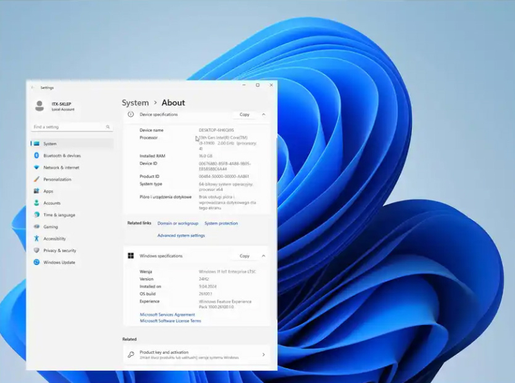Open the Microsoft Services Agreement link
This screenshot has height=383, width=515.
point(167,315)
